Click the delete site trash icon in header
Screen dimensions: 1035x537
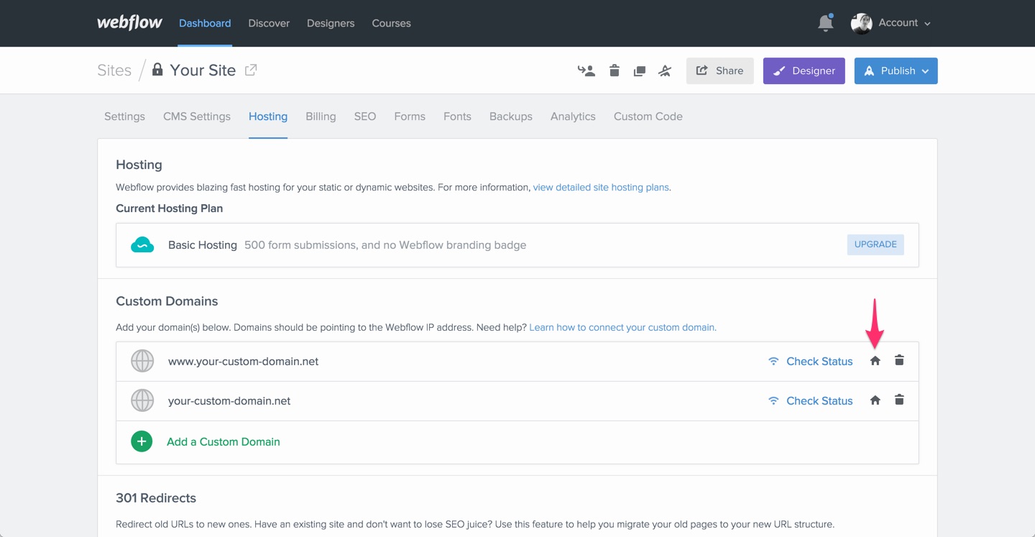pos(614,70)
